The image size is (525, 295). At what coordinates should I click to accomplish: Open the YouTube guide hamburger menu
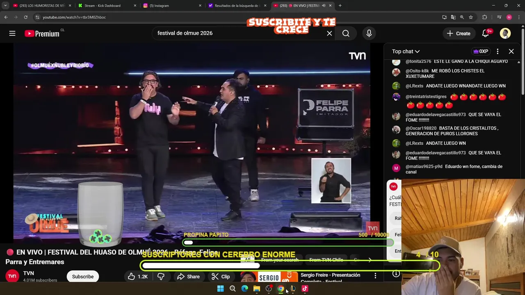point(12,34)
